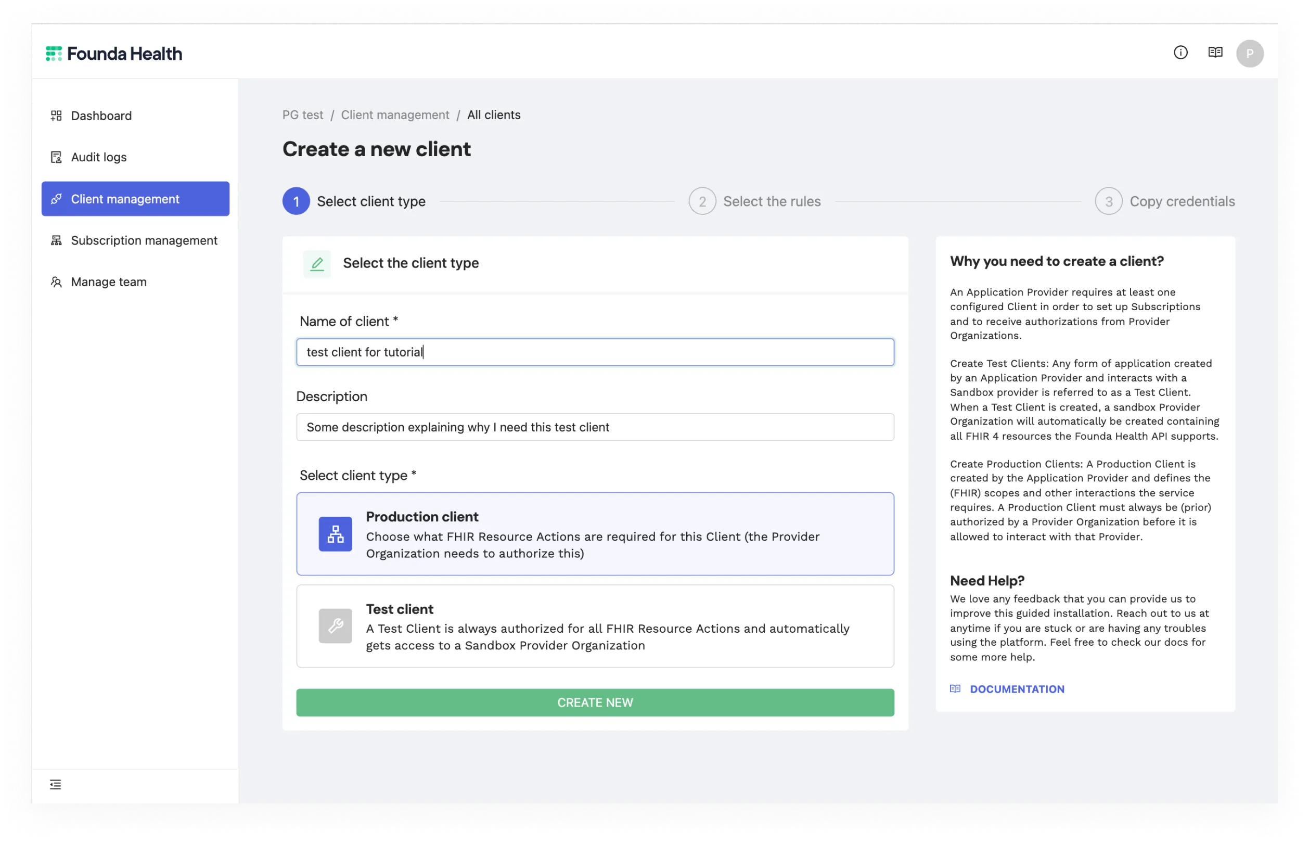Click the Founda Health logo
The height and width of the screenshot is (843, 1309).
coord(114,54)
